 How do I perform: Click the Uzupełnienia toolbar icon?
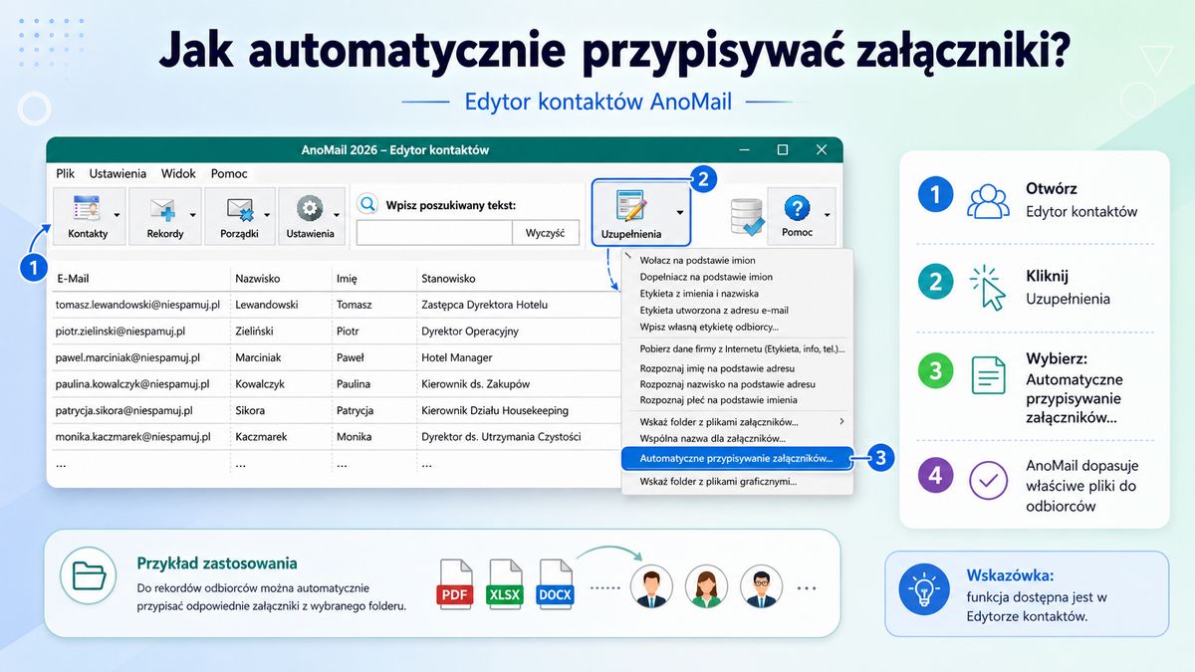[x=631, y=207]
